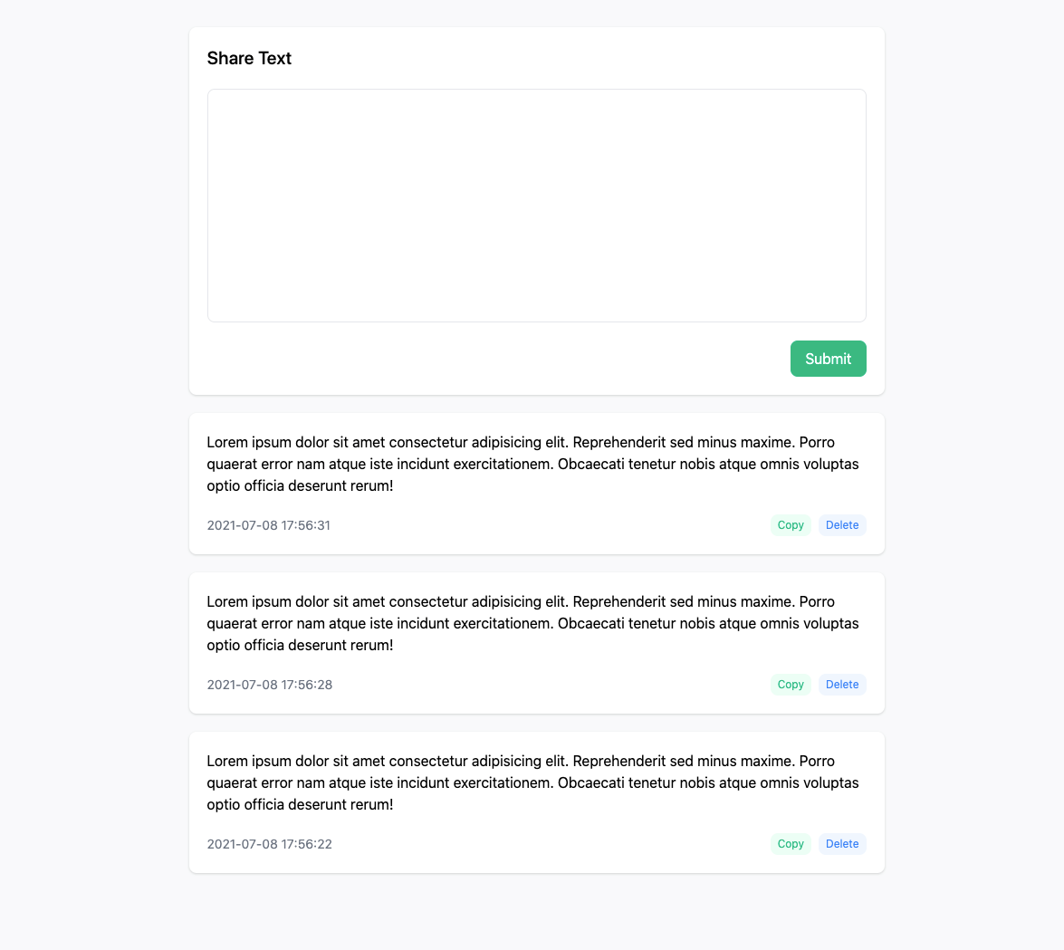This screenshot has height=950, width=1064.
Task: Focus the Share Text input area
Action: click(536, 206)
